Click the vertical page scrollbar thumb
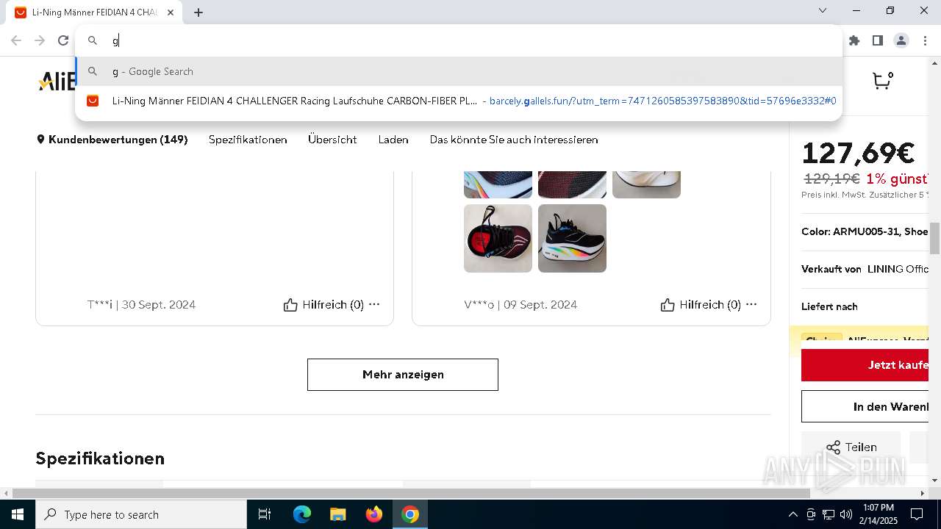The height and width of the screenshot is (529, 941). [935, 238]
